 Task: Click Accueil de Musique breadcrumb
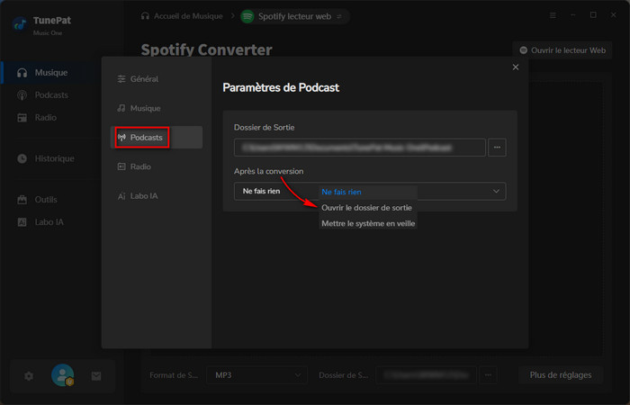pos(182,16)
